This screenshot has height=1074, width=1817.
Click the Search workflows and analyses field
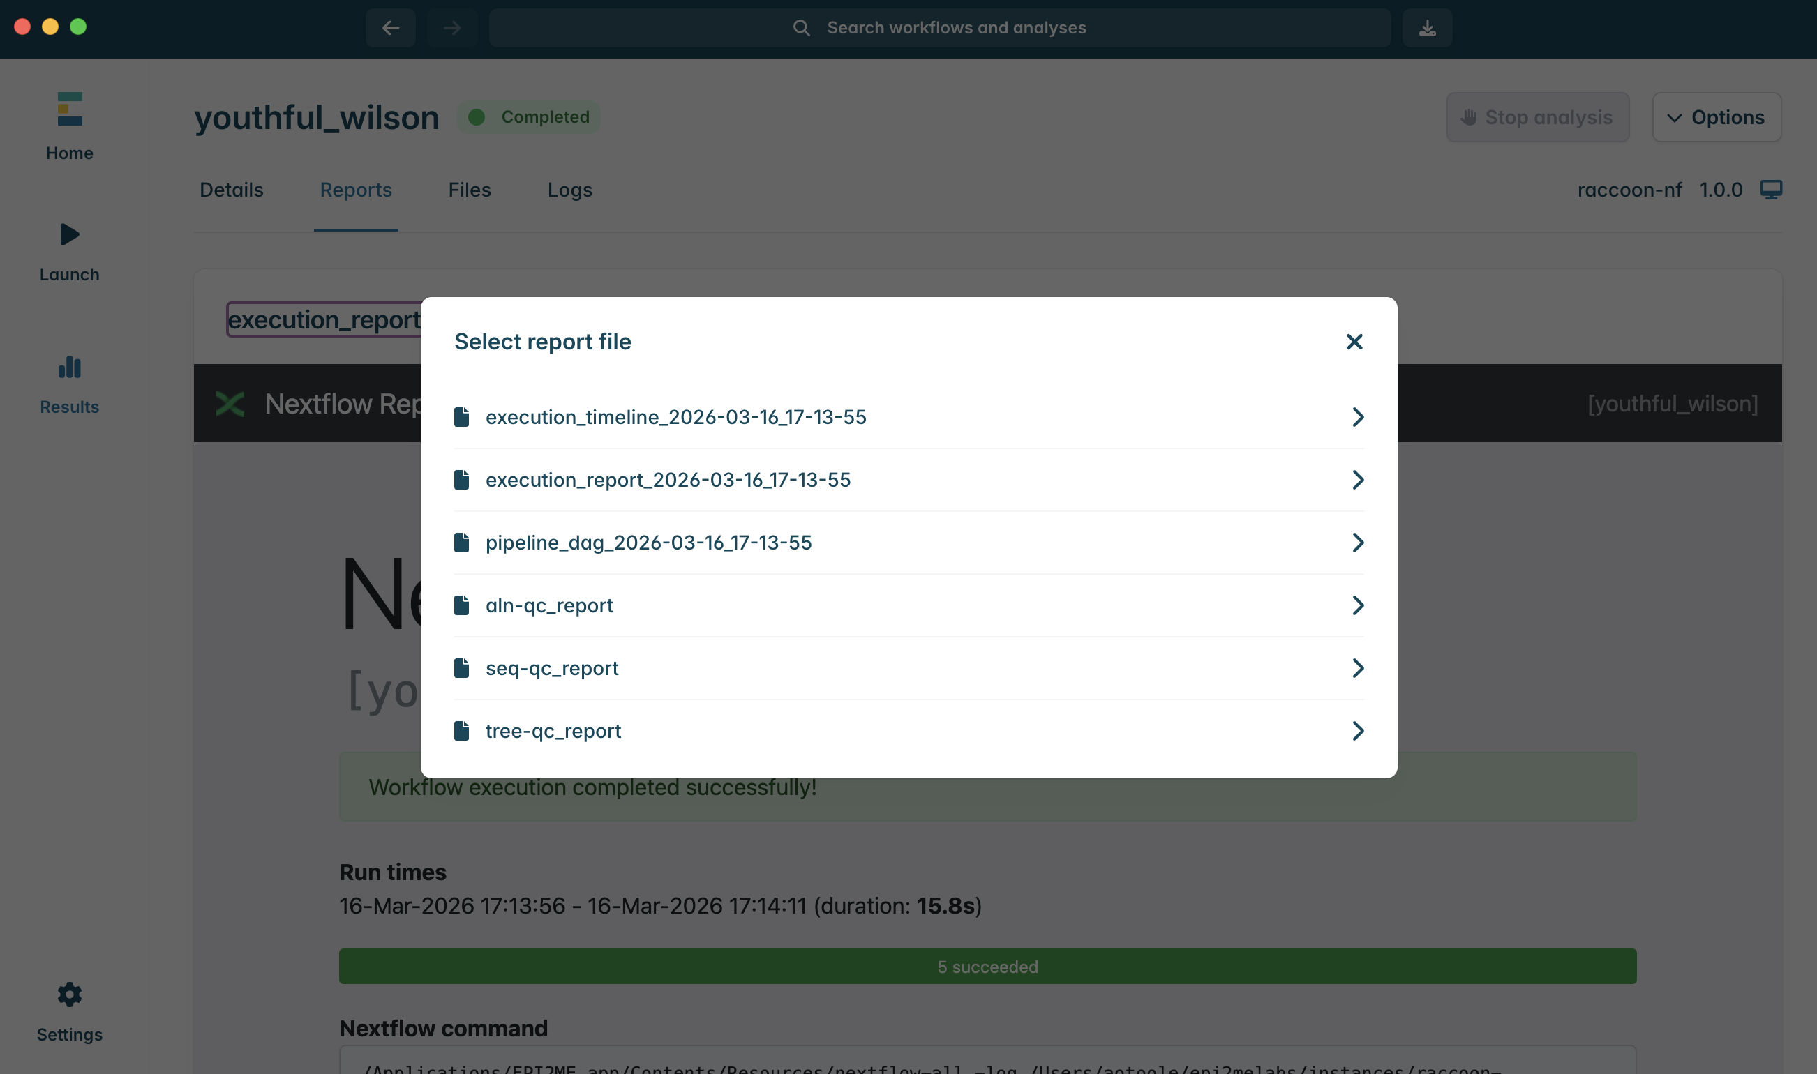point(939,27)
